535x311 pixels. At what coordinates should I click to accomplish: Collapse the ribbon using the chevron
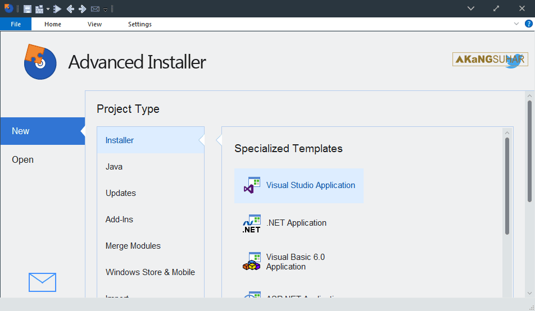(516, 24)
